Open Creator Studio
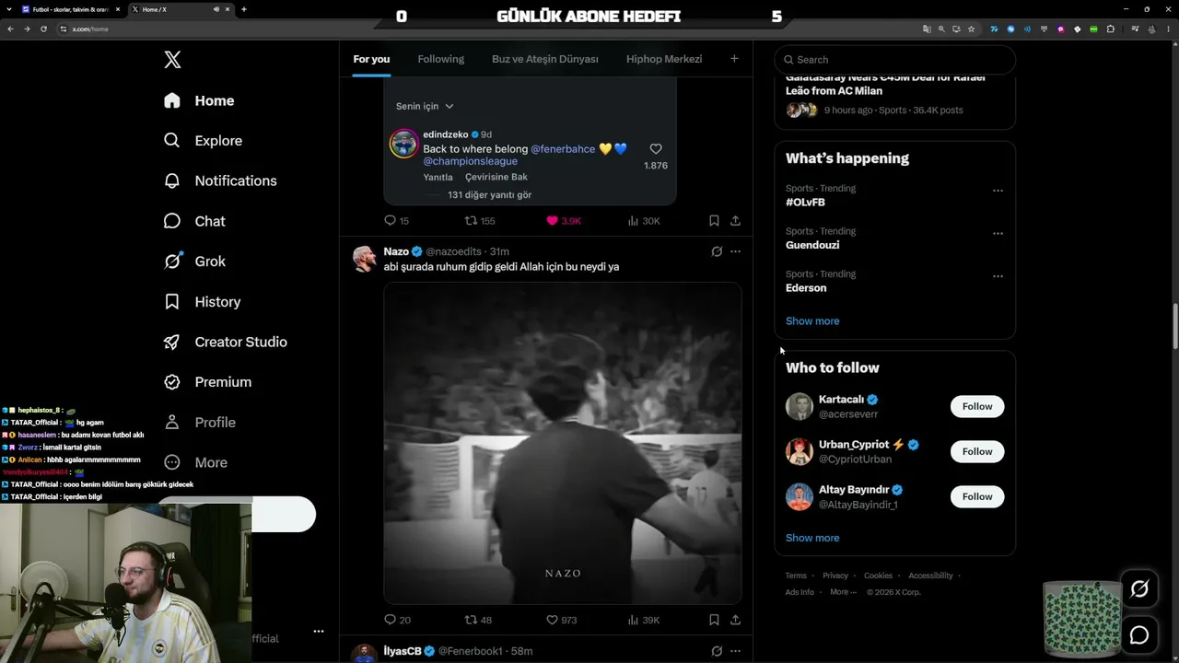1179x663 pixels. pyautogui.click(x=226, y=342)
